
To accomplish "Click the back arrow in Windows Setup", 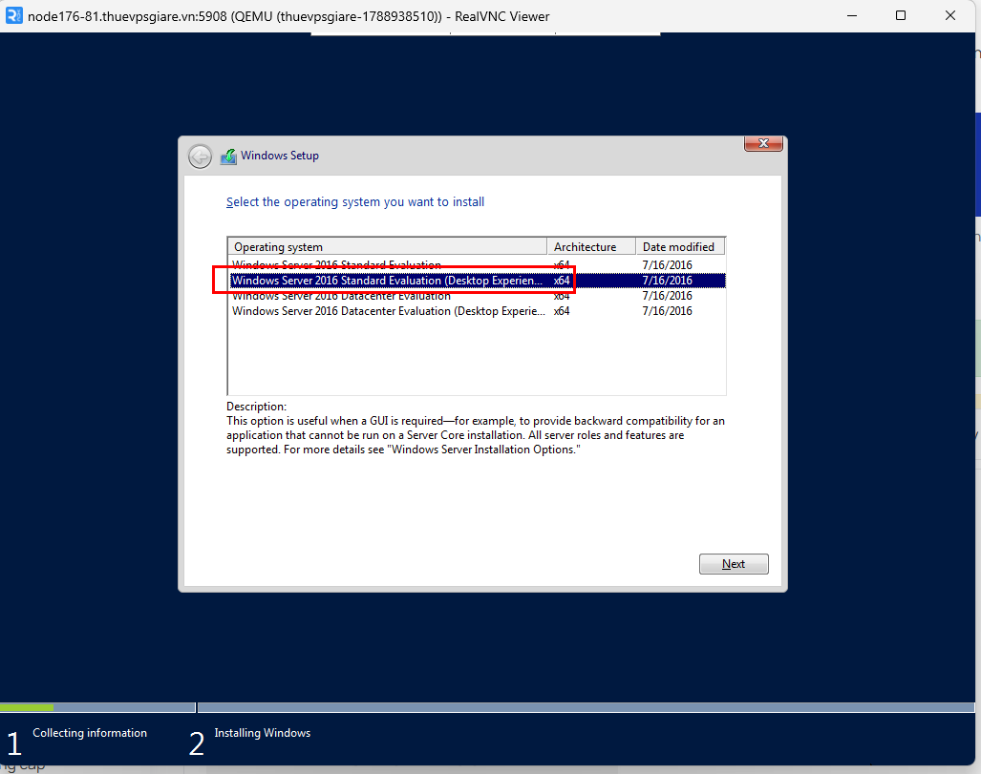I will (x=201, y=157).
